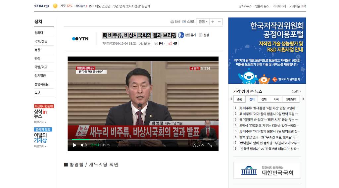This screenshot has width=339, height=188.
Task: Click the 정치 section heading
Action: [x=38, y=22]
